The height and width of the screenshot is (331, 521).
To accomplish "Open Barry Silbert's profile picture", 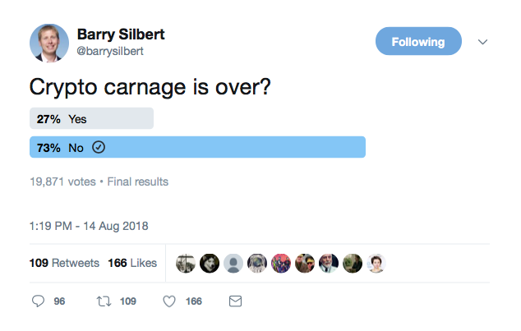I will coord(49,43).
